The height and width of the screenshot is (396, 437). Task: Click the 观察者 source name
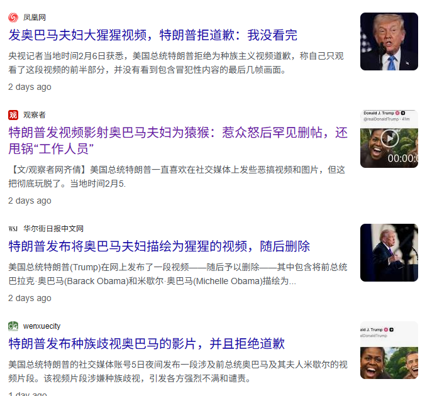(x=35, y=115)
